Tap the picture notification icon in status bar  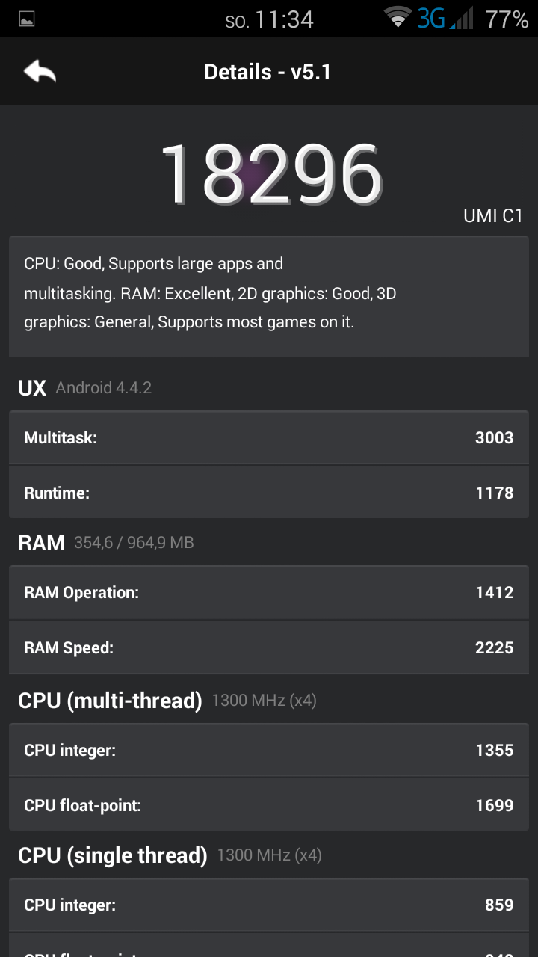(26, 19)
